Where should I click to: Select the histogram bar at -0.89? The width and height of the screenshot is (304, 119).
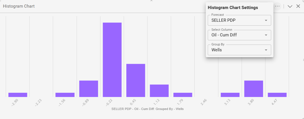point(89,89)
